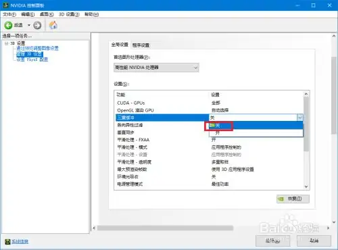Select the 平滑处理 - 模式 row
Screen dimensions: 338x250
(209, 147)
